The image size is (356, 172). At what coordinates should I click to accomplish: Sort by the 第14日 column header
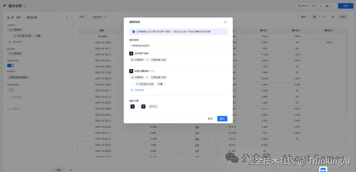coord(297,30)
